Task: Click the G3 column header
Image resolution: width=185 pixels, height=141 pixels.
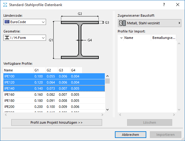Action: point(64,70)
